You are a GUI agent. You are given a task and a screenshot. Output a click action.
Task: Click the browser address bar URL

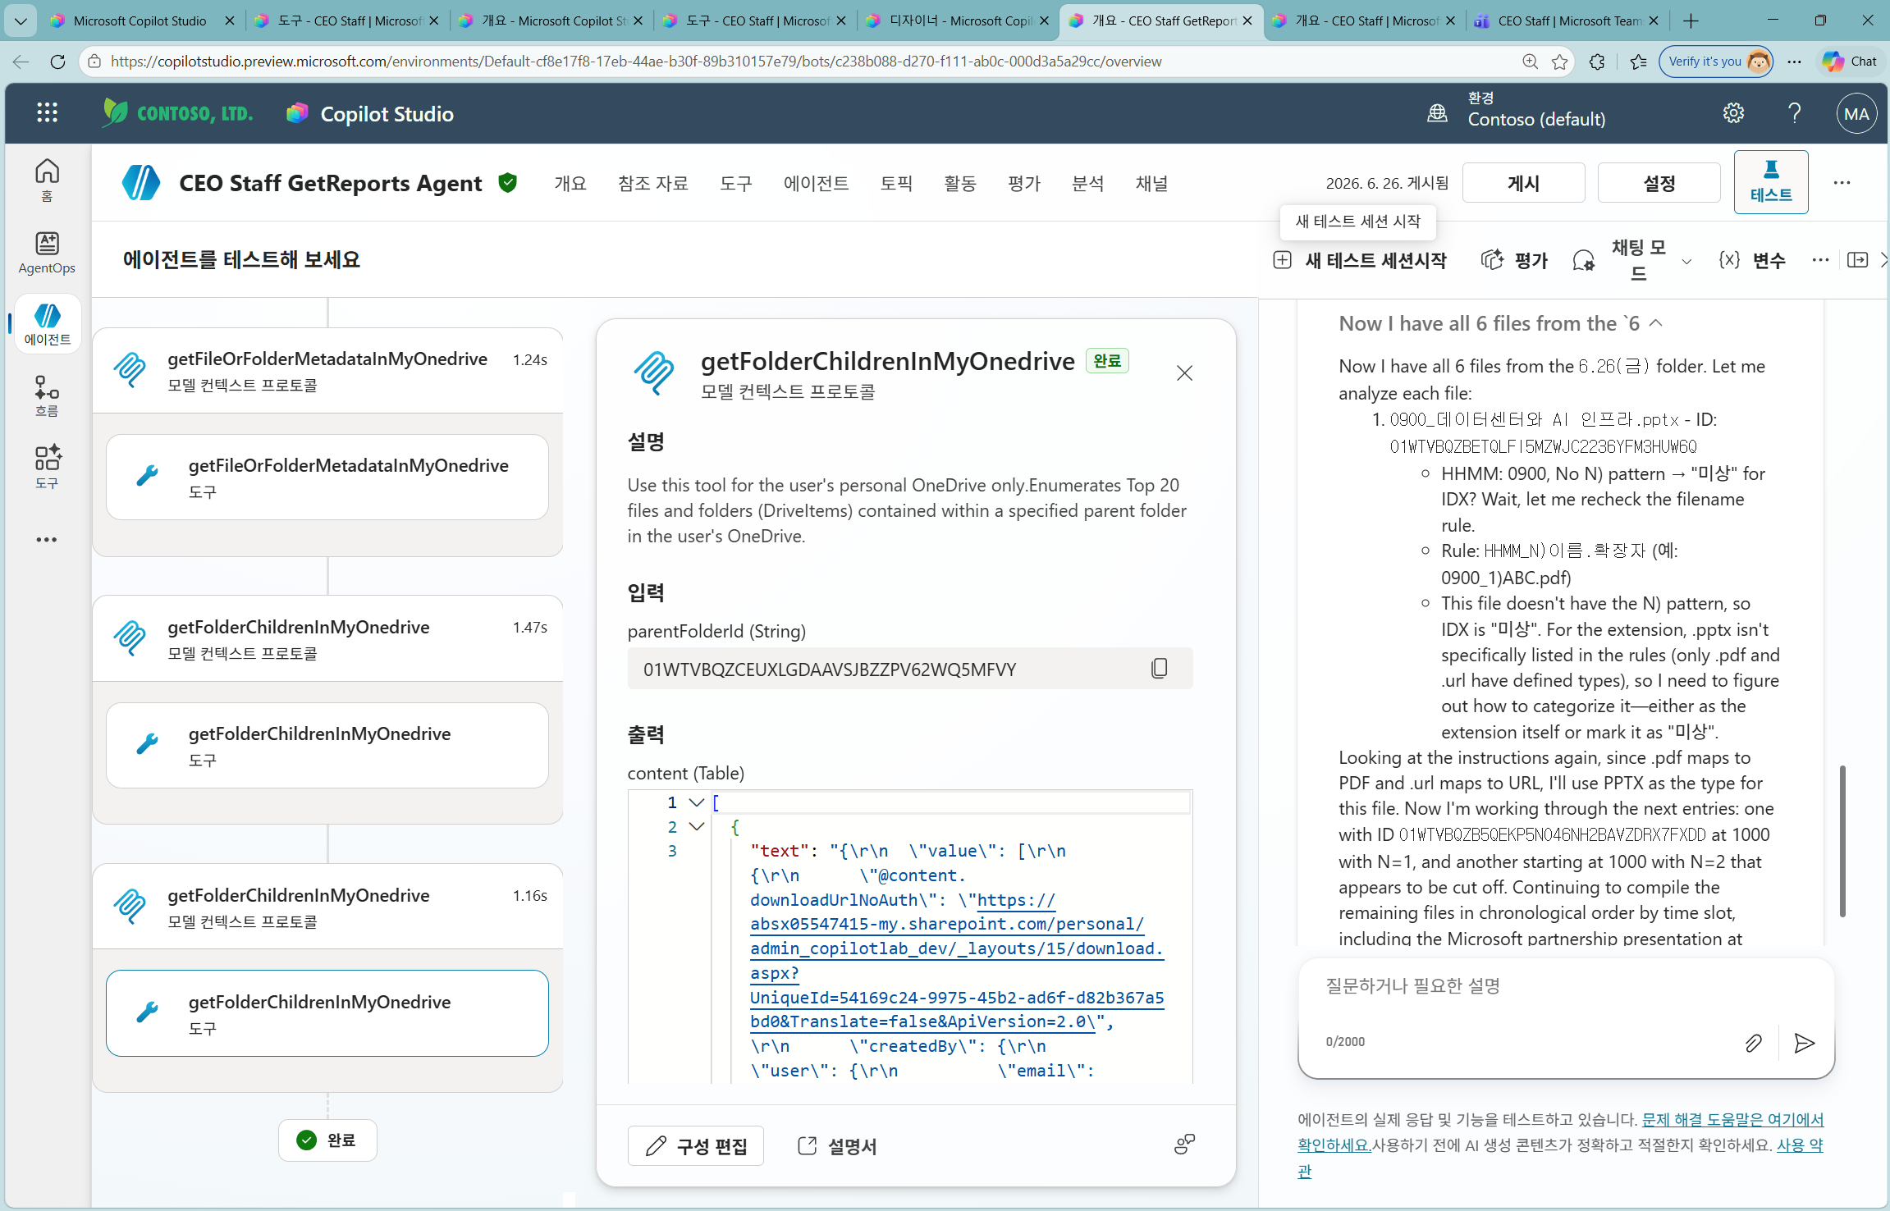click(636, 62)
